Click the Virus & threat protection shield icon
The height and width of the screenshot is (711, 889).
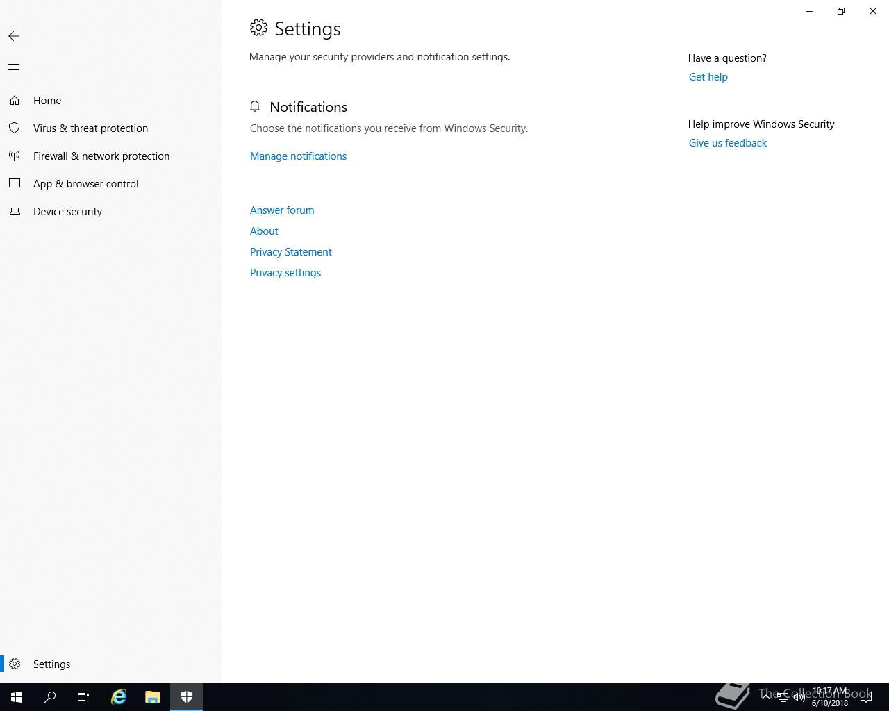coord(15,128)
